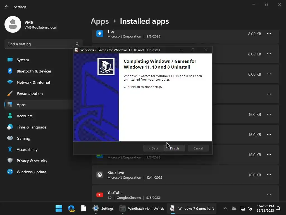This screenshot has height=215, width=286.
Task: Switch to Windhawk uninstaller taskbar item
Action: (x=142, y=208)
